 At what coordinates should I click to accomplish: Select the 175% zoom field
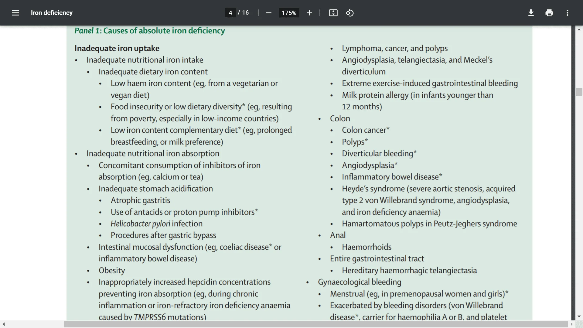(289, 13)
